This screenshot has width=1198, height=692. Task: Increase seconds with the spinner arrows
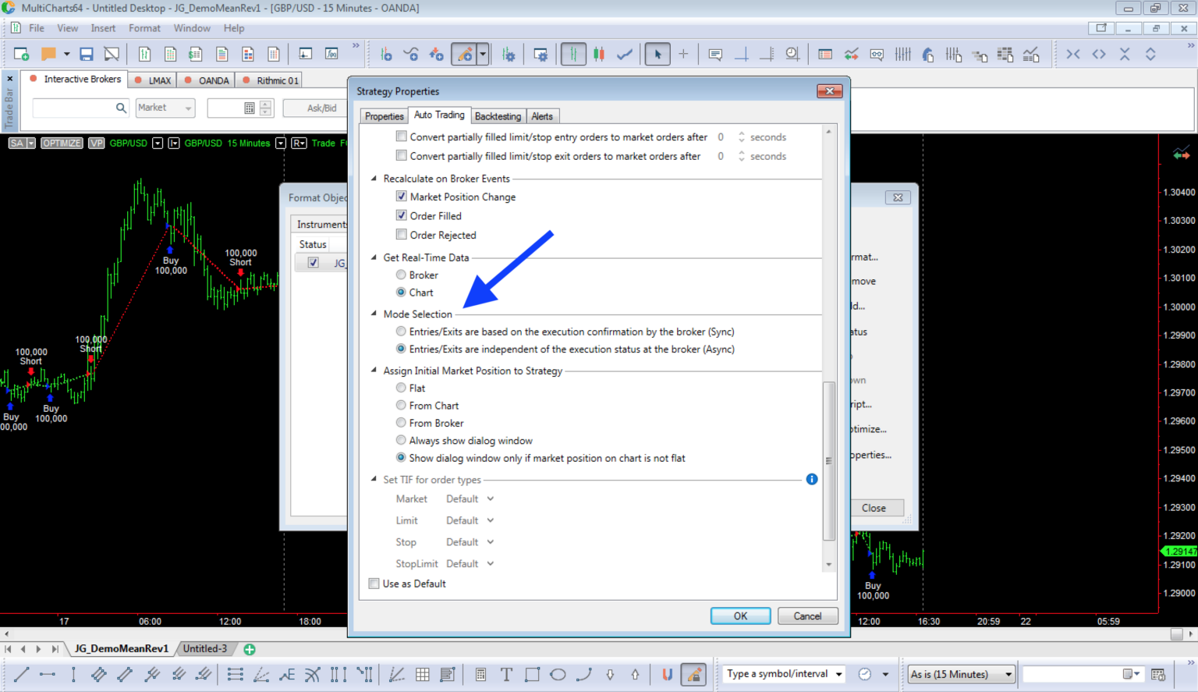(742, 133)
